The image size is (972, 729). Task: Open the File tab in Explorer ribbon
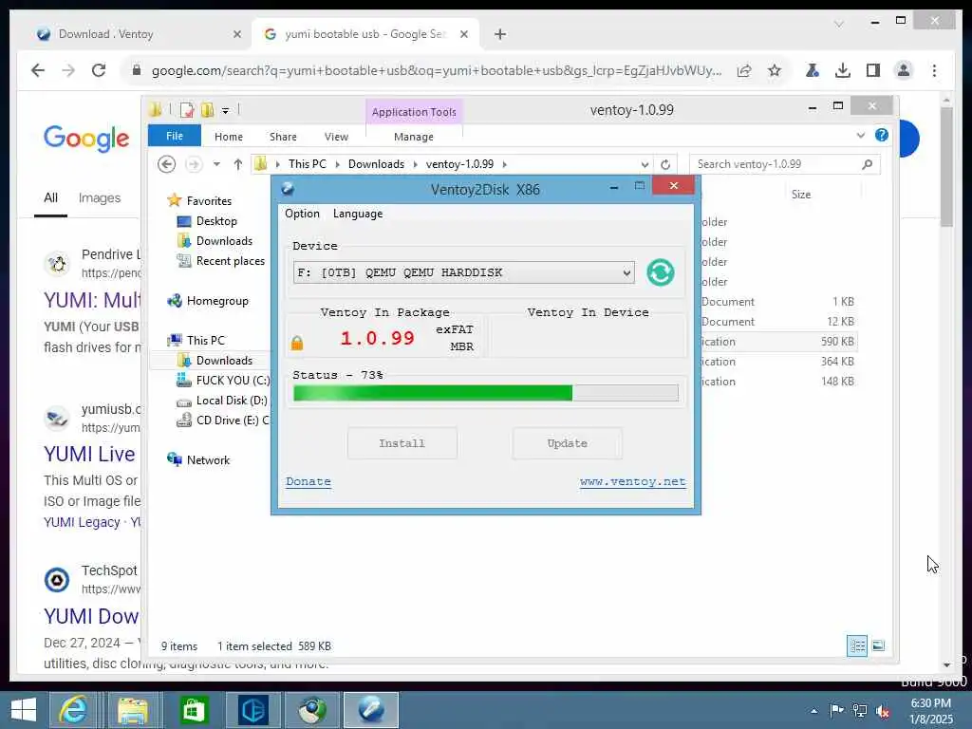tap(175, 136)
